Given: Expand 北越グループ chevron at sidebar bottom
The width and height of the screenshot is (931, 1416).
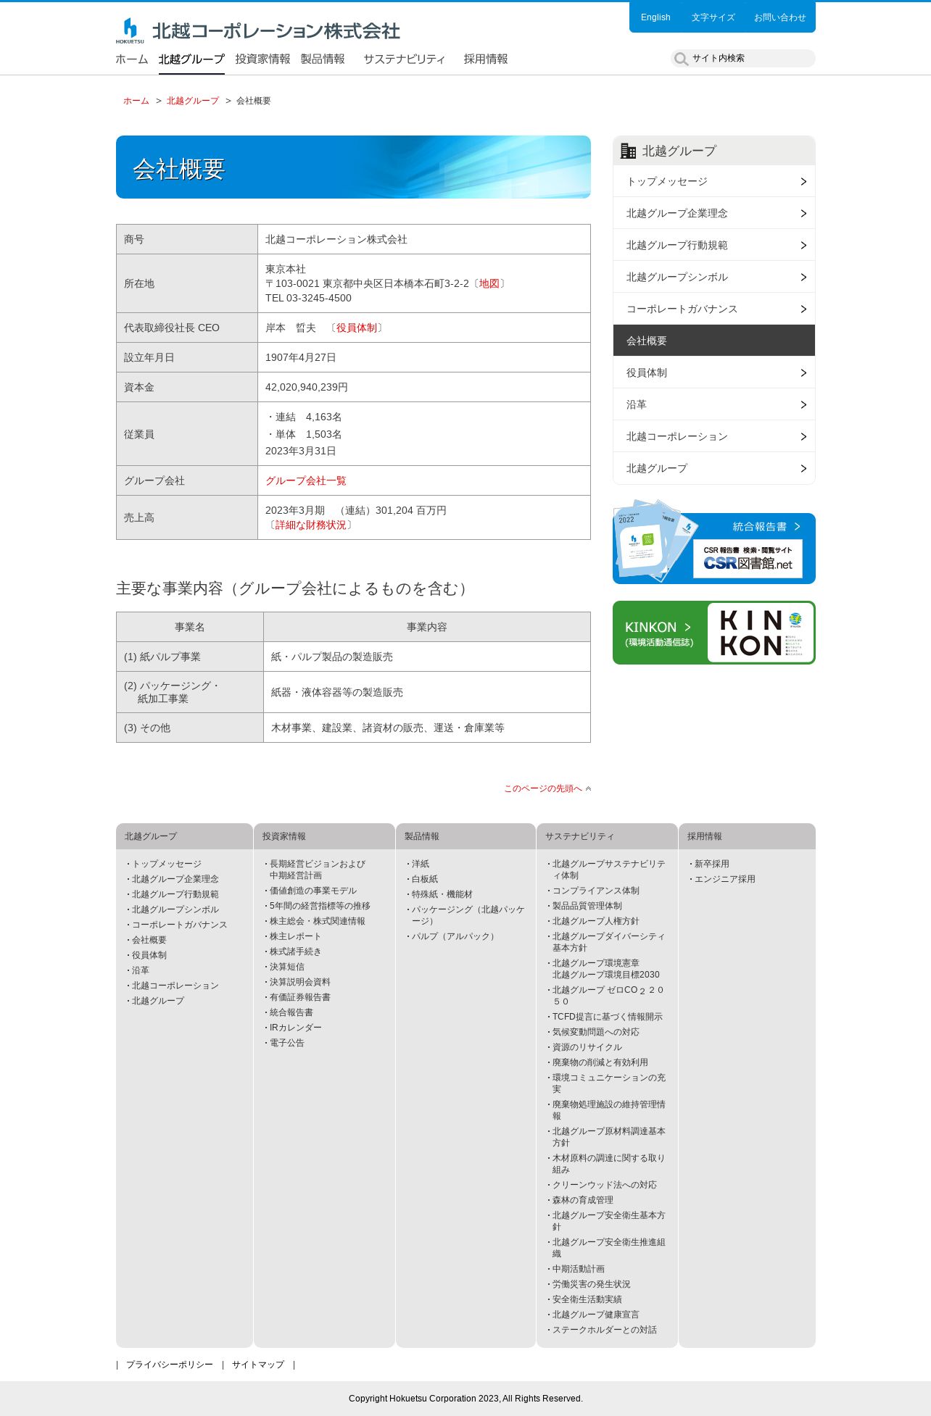Looking at the screenshot, I should [x=803, y=468].
